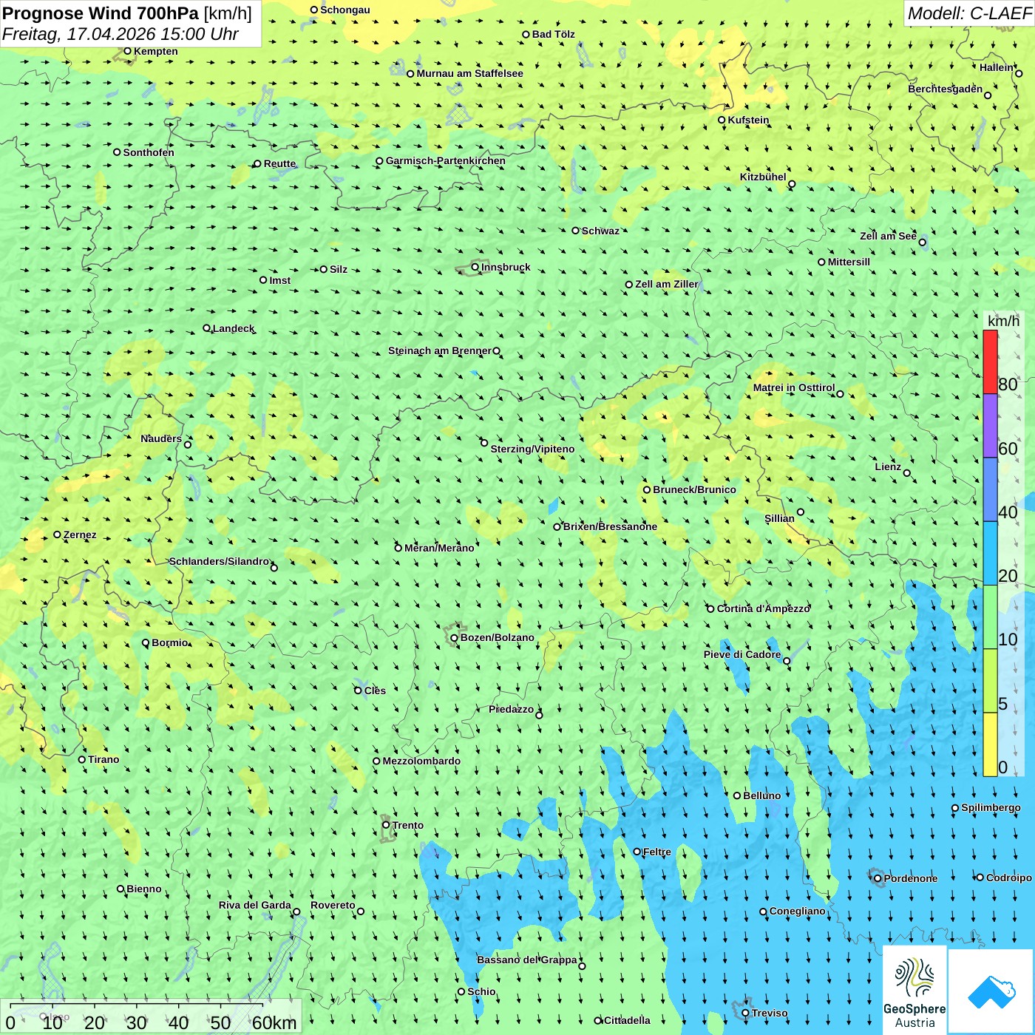
Task: Click the date 'Freitag, 17.04.2026 15:00 Uhr'
Action: (121, 34)
